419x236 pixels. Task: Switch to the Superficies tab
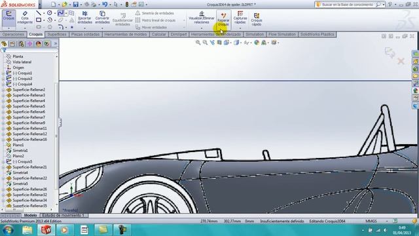(57, 34)
